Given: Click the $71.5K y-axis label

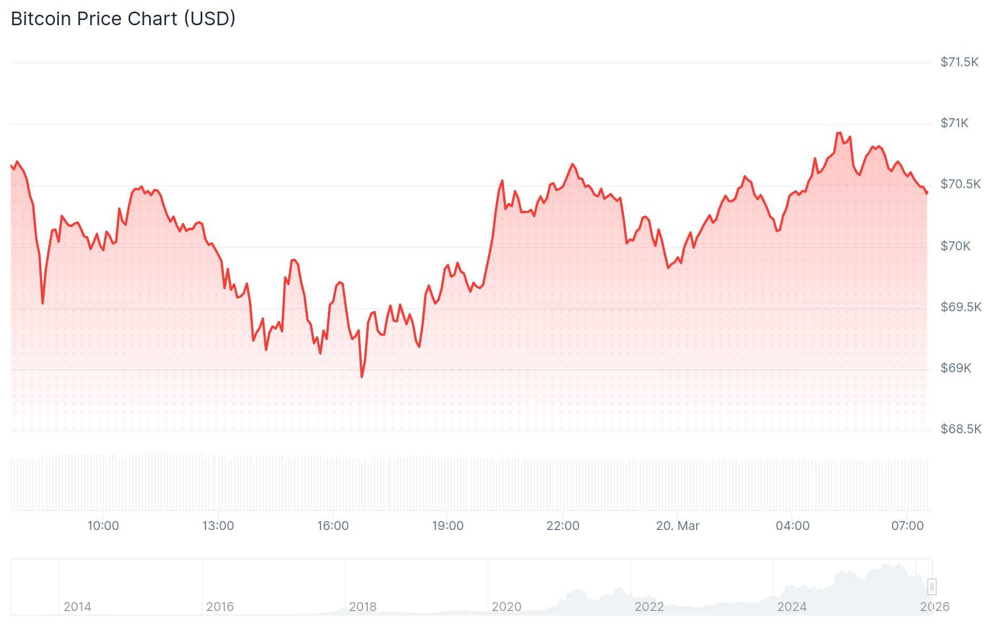Looking at the screenshot, I should pyautogui.click(x=959, y=62).
